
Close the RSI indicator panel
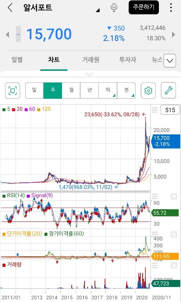point(174,196)
